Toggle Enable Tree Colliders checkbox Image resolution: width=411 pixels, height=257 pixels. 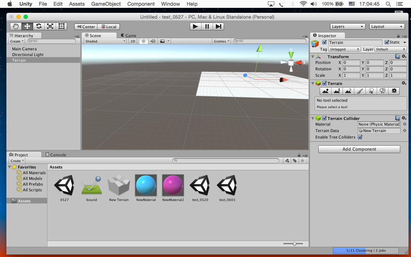pos(360,137)
